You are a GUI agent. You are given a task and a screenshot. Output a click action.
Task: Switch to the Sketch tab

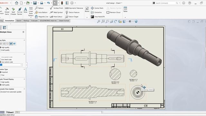(19, 21)
